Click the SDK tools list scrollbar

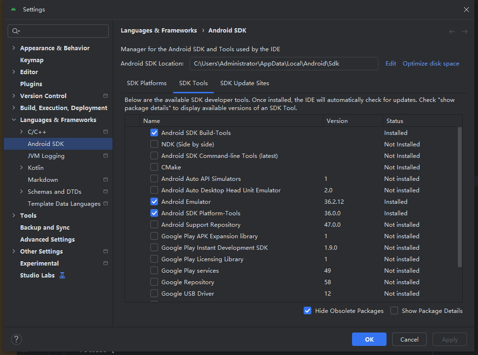[x=460, y=196]
